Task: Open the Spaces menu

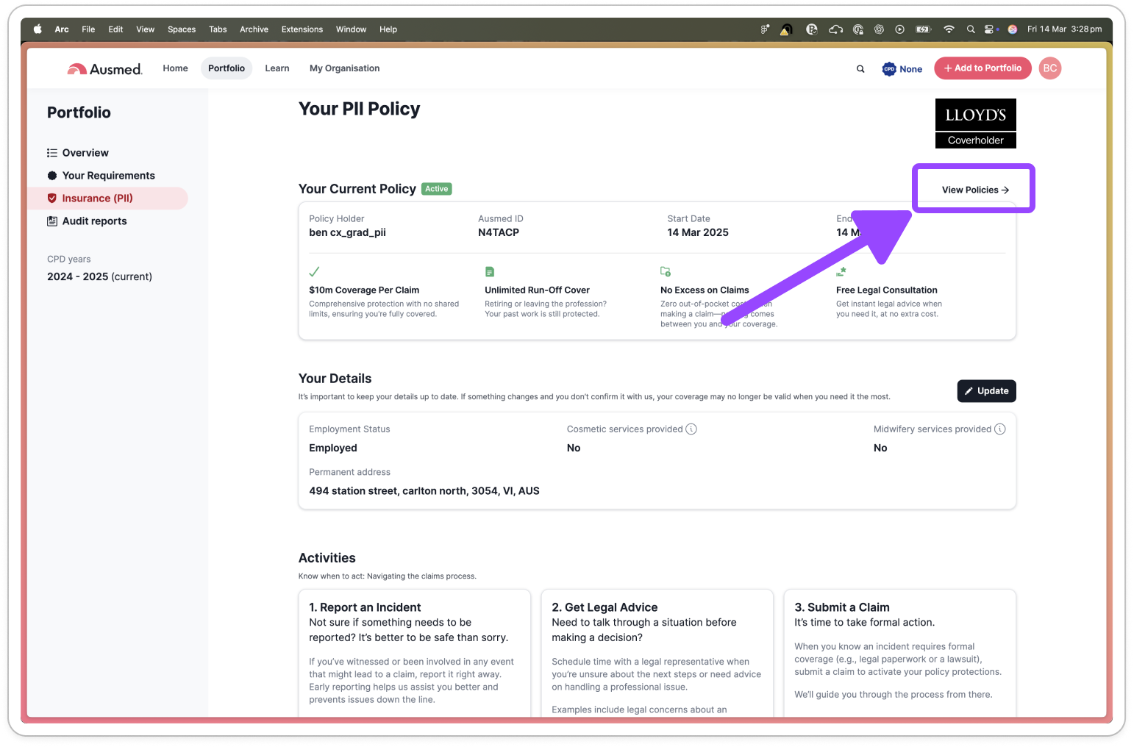Action: pyautogui.click(x=182, y=29)
